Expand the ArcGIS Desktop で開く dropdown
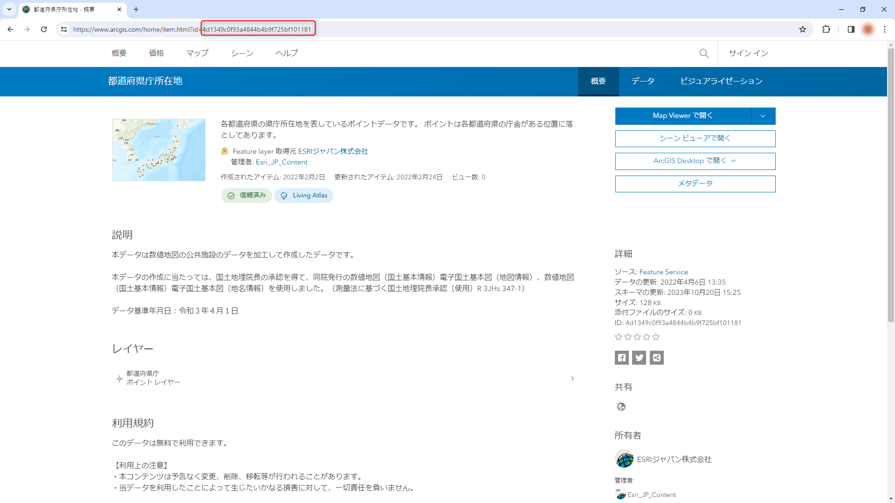 click(x=695, y=161)
